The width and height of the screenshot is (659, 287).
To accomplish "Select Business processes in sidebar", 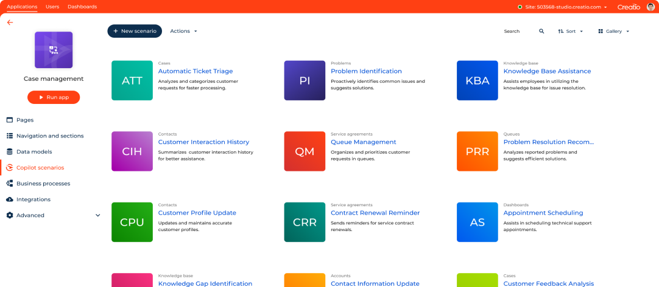I will click(x=43, y=184).
